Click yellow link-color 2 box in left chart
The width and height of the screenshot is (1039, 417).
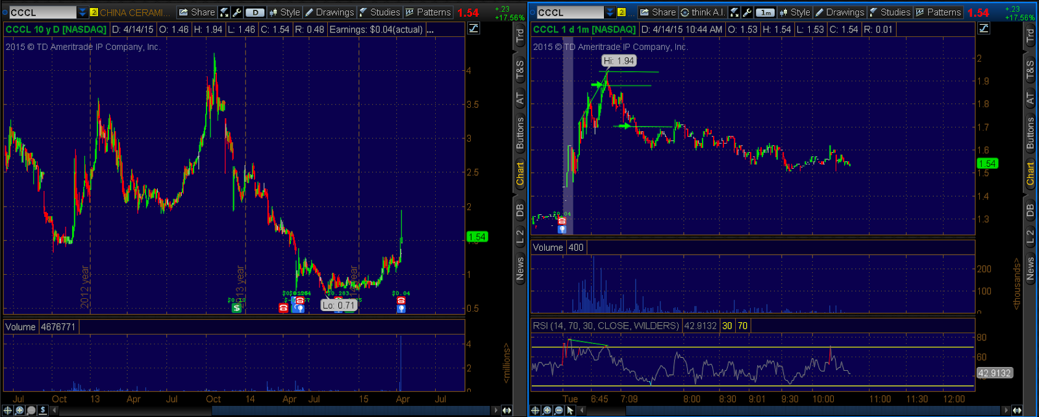click(x=94, y=12)
